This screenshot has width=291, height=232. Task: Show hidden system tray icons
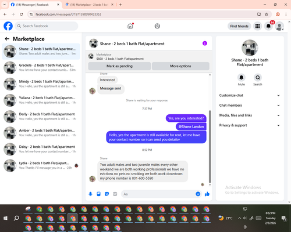[239, 218]
